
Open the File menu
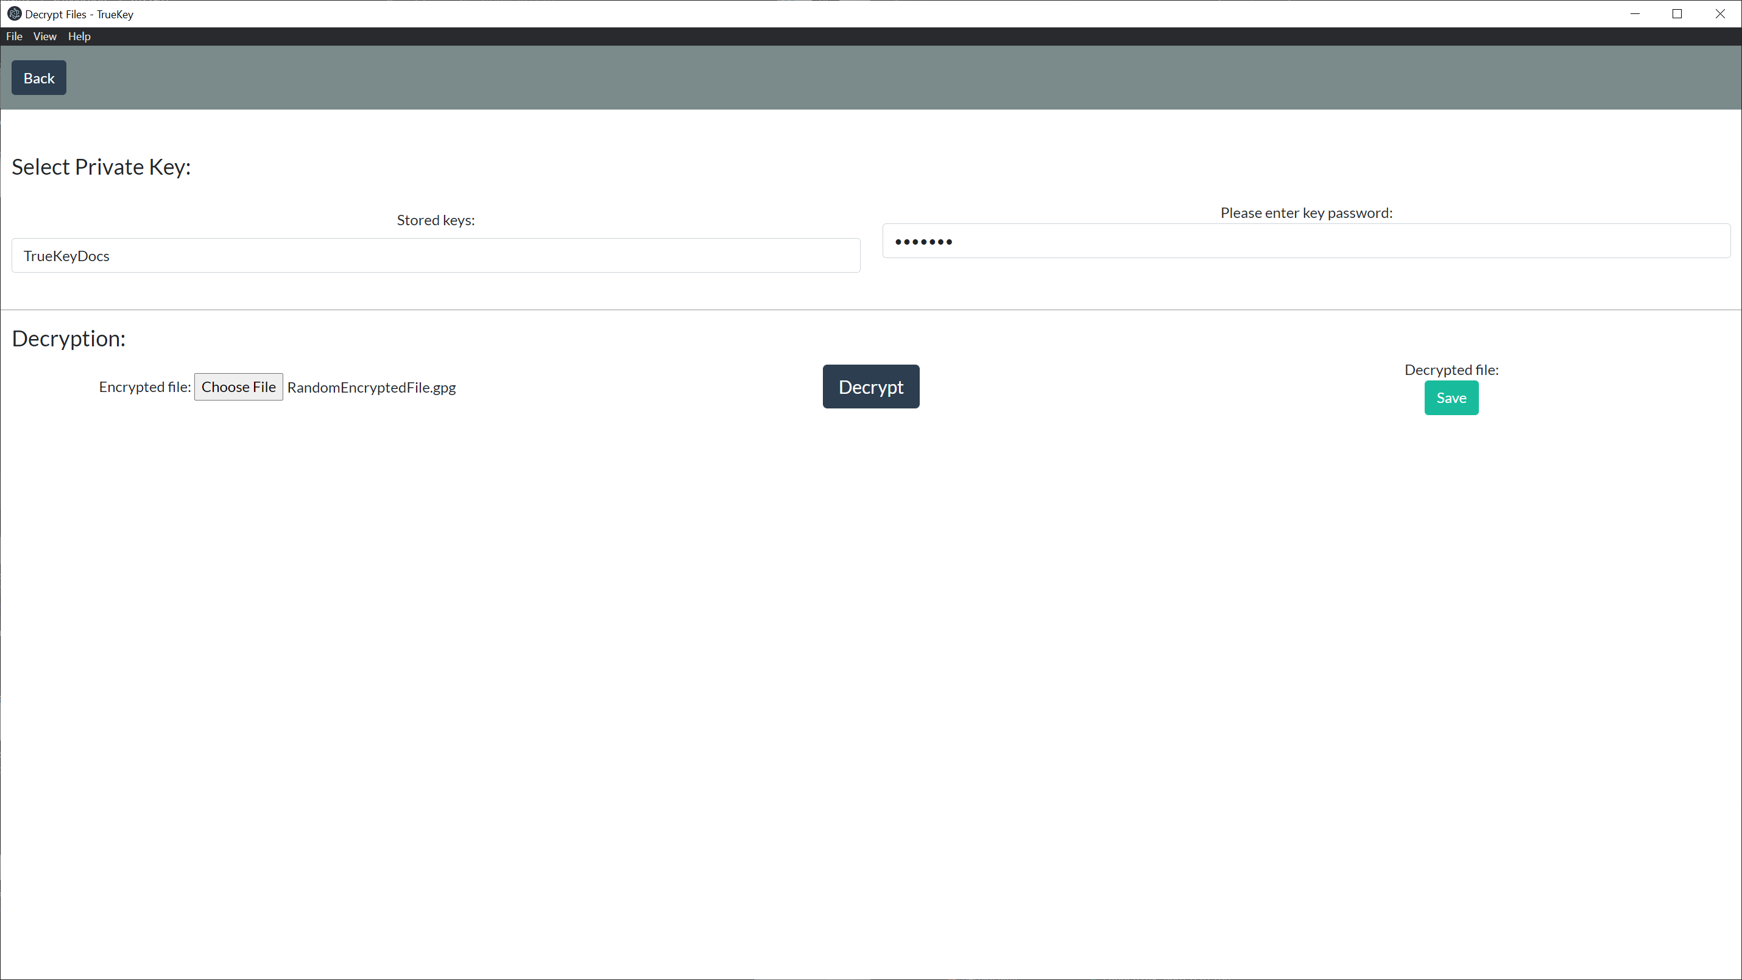(x=13, y=36)
